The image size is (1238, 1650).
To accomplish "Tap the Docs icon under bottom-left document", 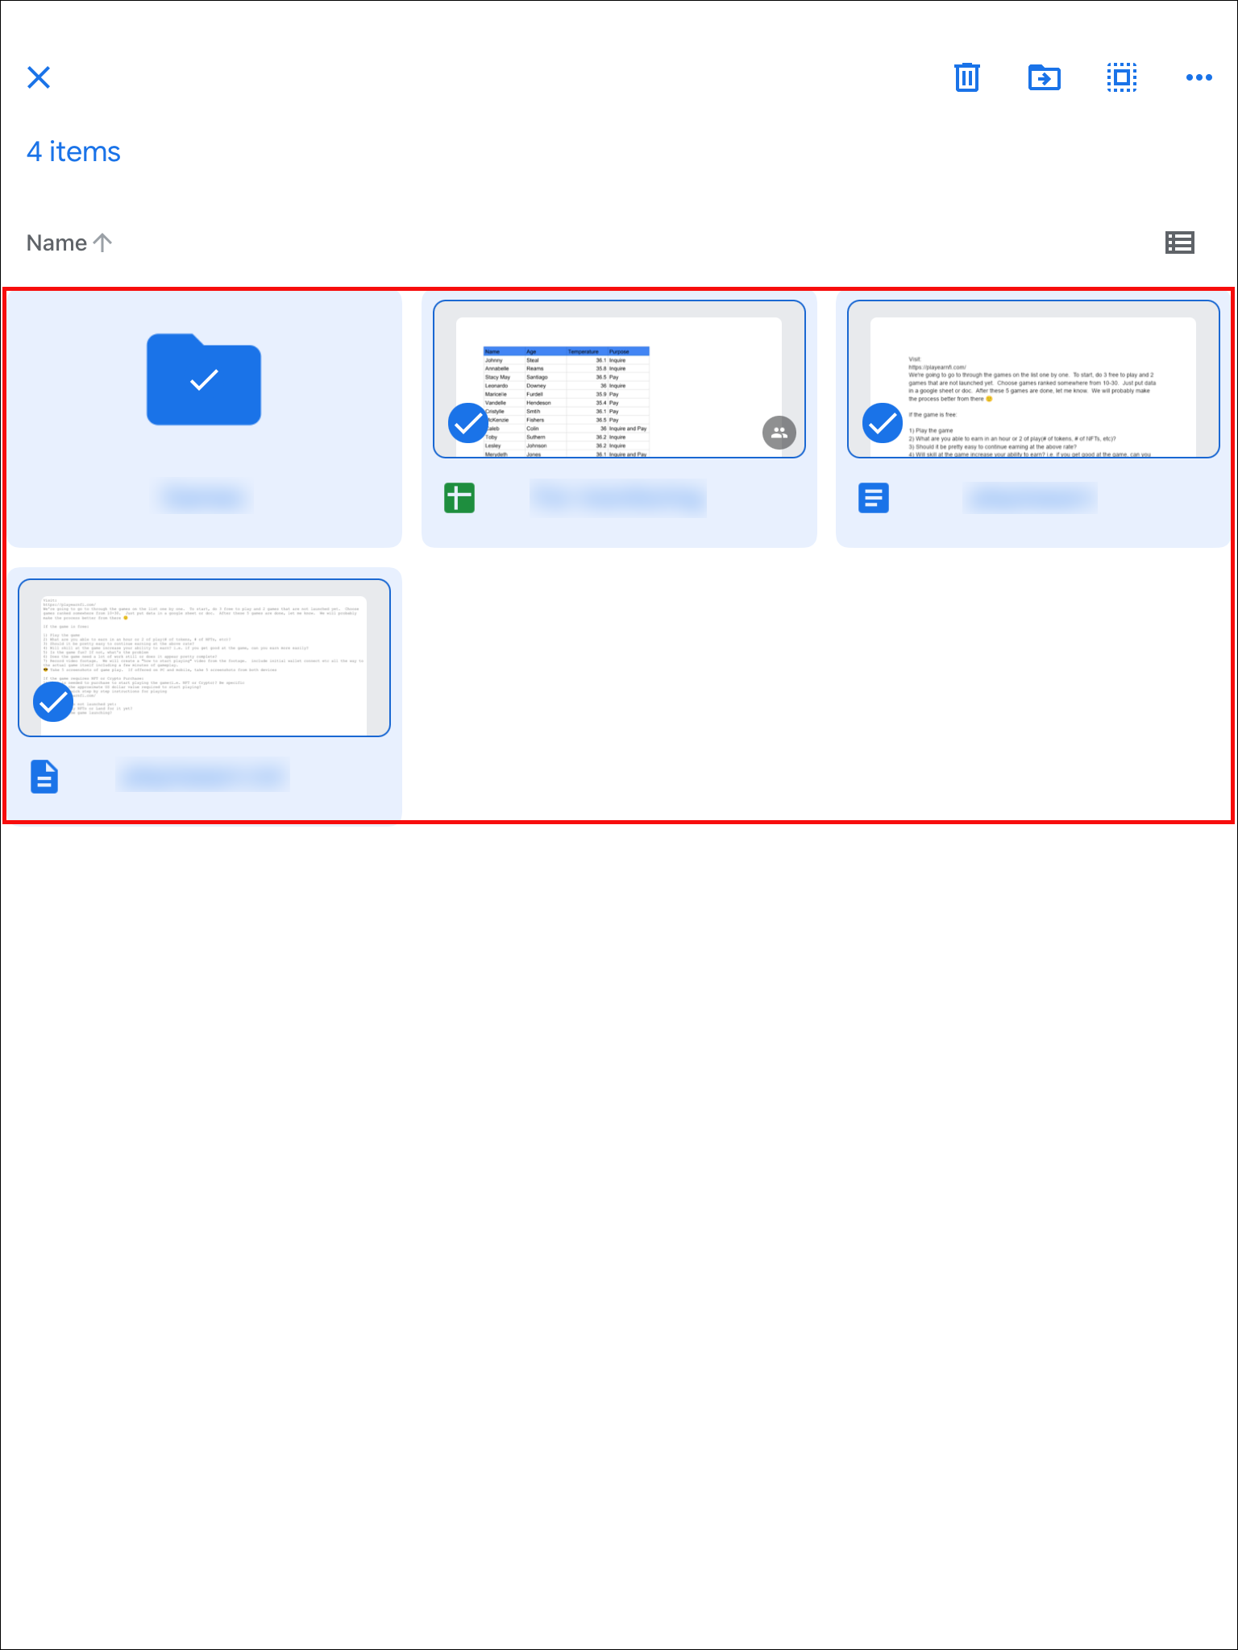I will pyautogui.click(x=44, y=777).
